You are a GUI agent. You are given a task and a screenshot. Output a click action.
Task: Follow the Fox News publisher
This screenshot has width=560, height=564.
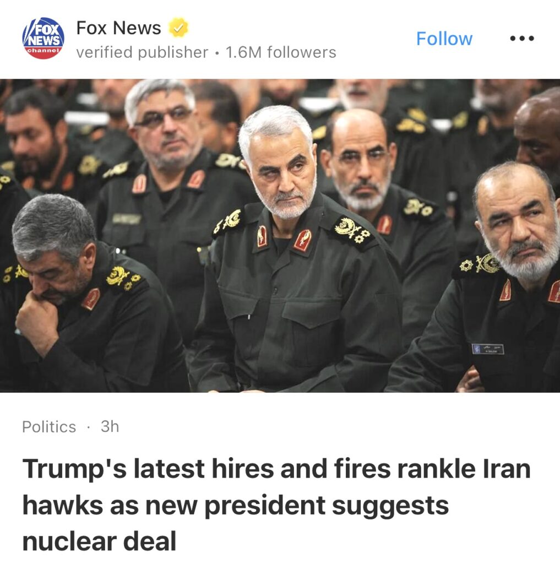[444, 39]
